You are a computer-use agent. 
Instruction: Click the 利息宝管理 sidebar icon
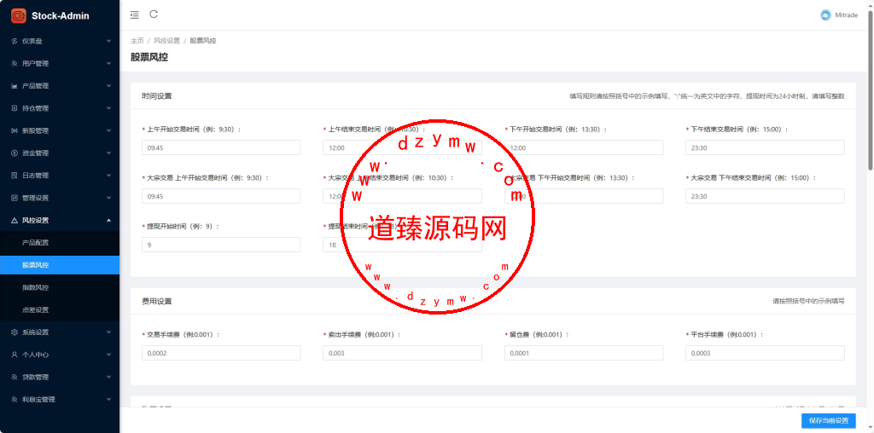coord(15,399)
